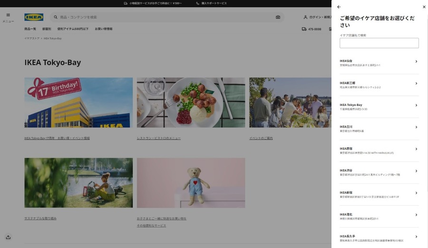
Task: Click the teddy bear image
Action: (191, 183)
